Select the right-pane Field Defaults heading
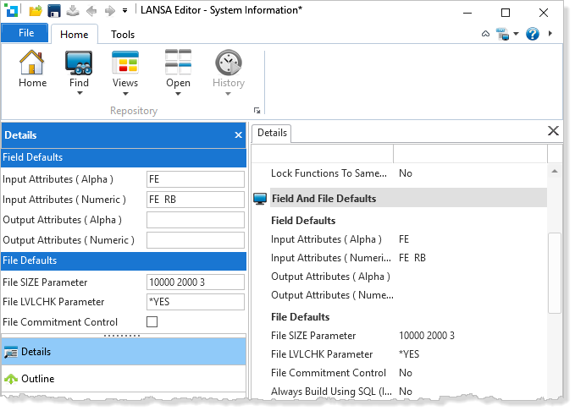The image size is (575, 411). (303, 221)
